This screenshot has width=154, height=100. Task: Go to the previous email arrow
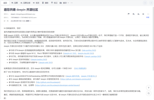click(145, 3)
